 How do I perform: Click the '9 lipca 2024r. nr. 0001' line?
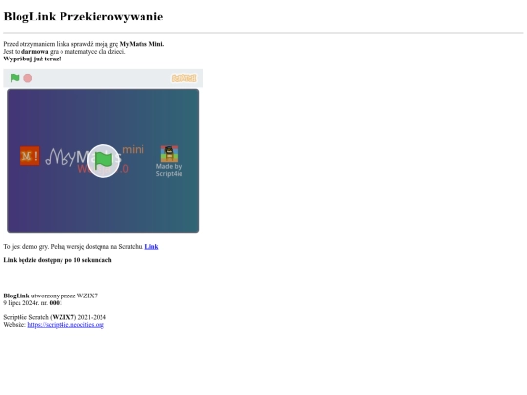[x=33, y=303]
